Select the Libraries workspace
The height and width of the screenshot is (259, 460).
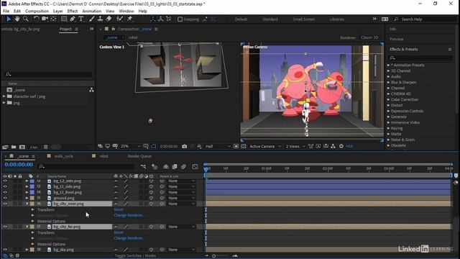[x=336, y=19]
